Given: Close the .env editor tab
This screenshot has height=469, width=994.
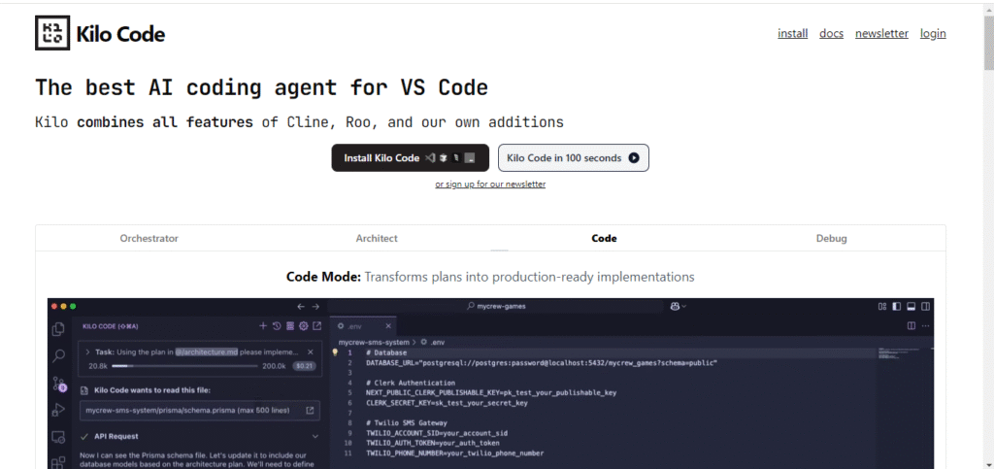Looking at the screenshot, I should pyautogui.click(x=388, y=325).
